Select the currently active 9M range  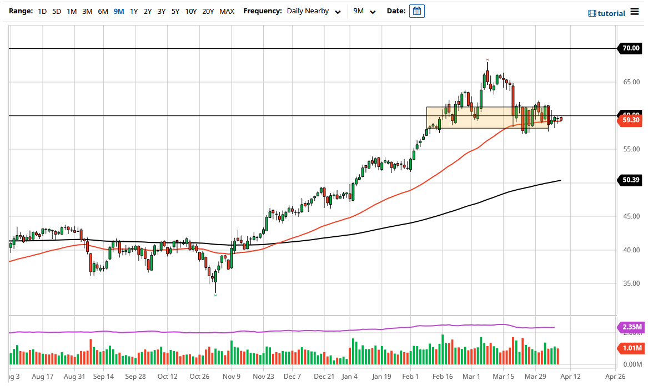[x=118, y=11]
